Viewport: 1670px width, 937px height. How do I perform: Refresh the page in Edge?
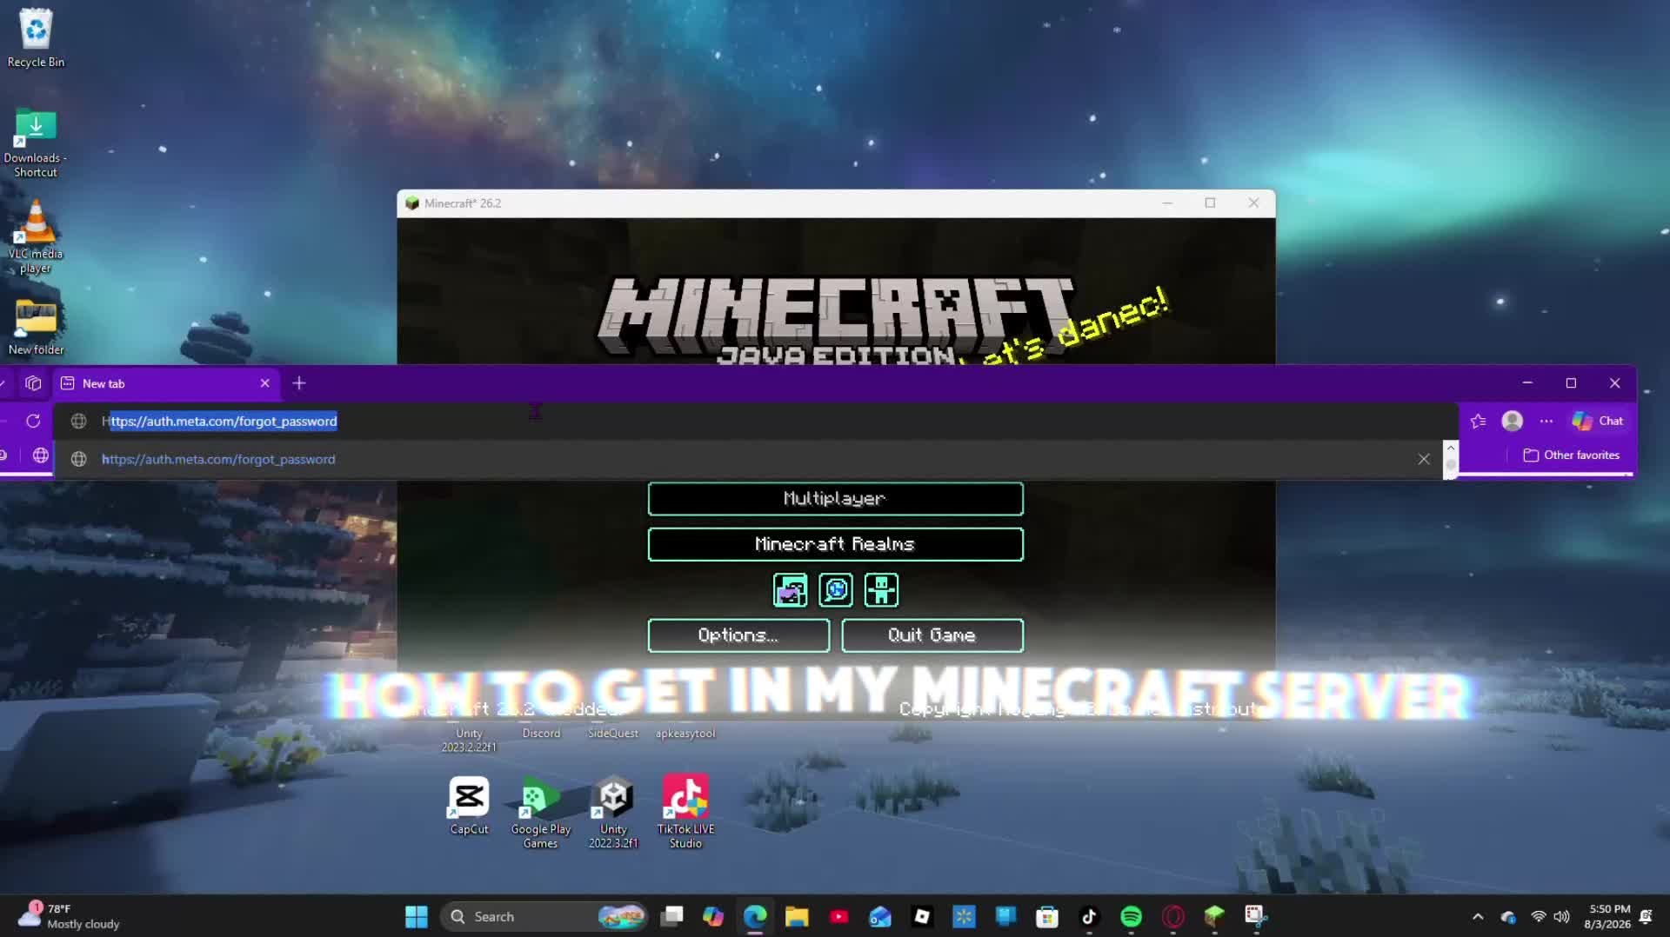(33, 421)
